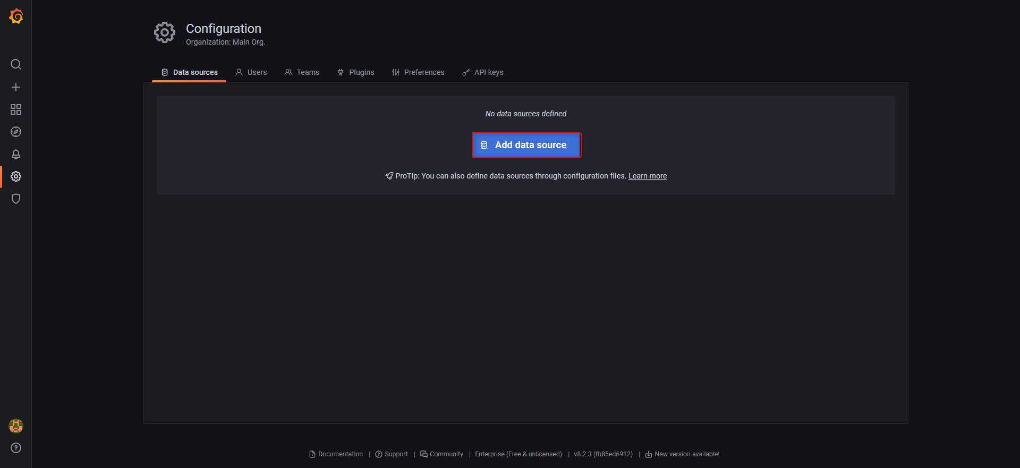
Task: Switch to the Teams tab
Action: [302, 72]
